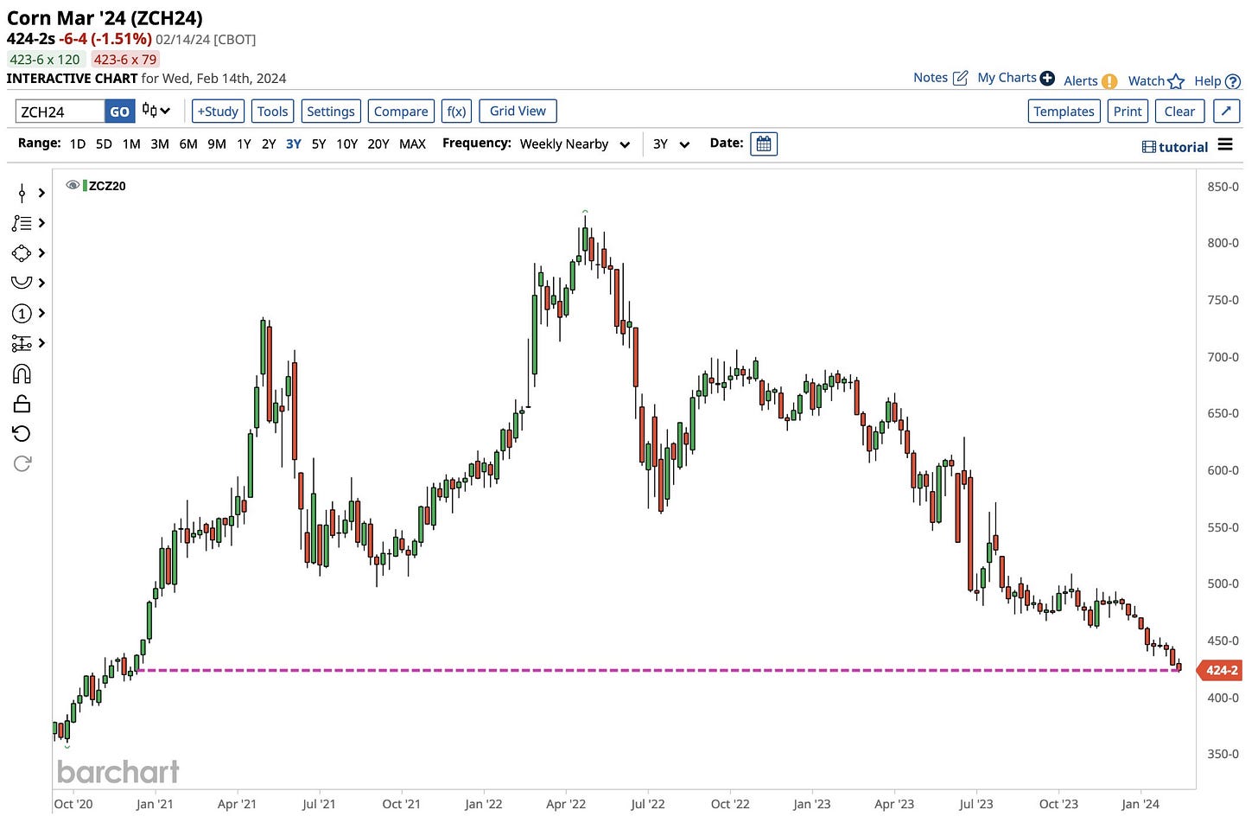Select the magnet snap tool icon
Screen dimensions: 1258x829
[22, 373]
